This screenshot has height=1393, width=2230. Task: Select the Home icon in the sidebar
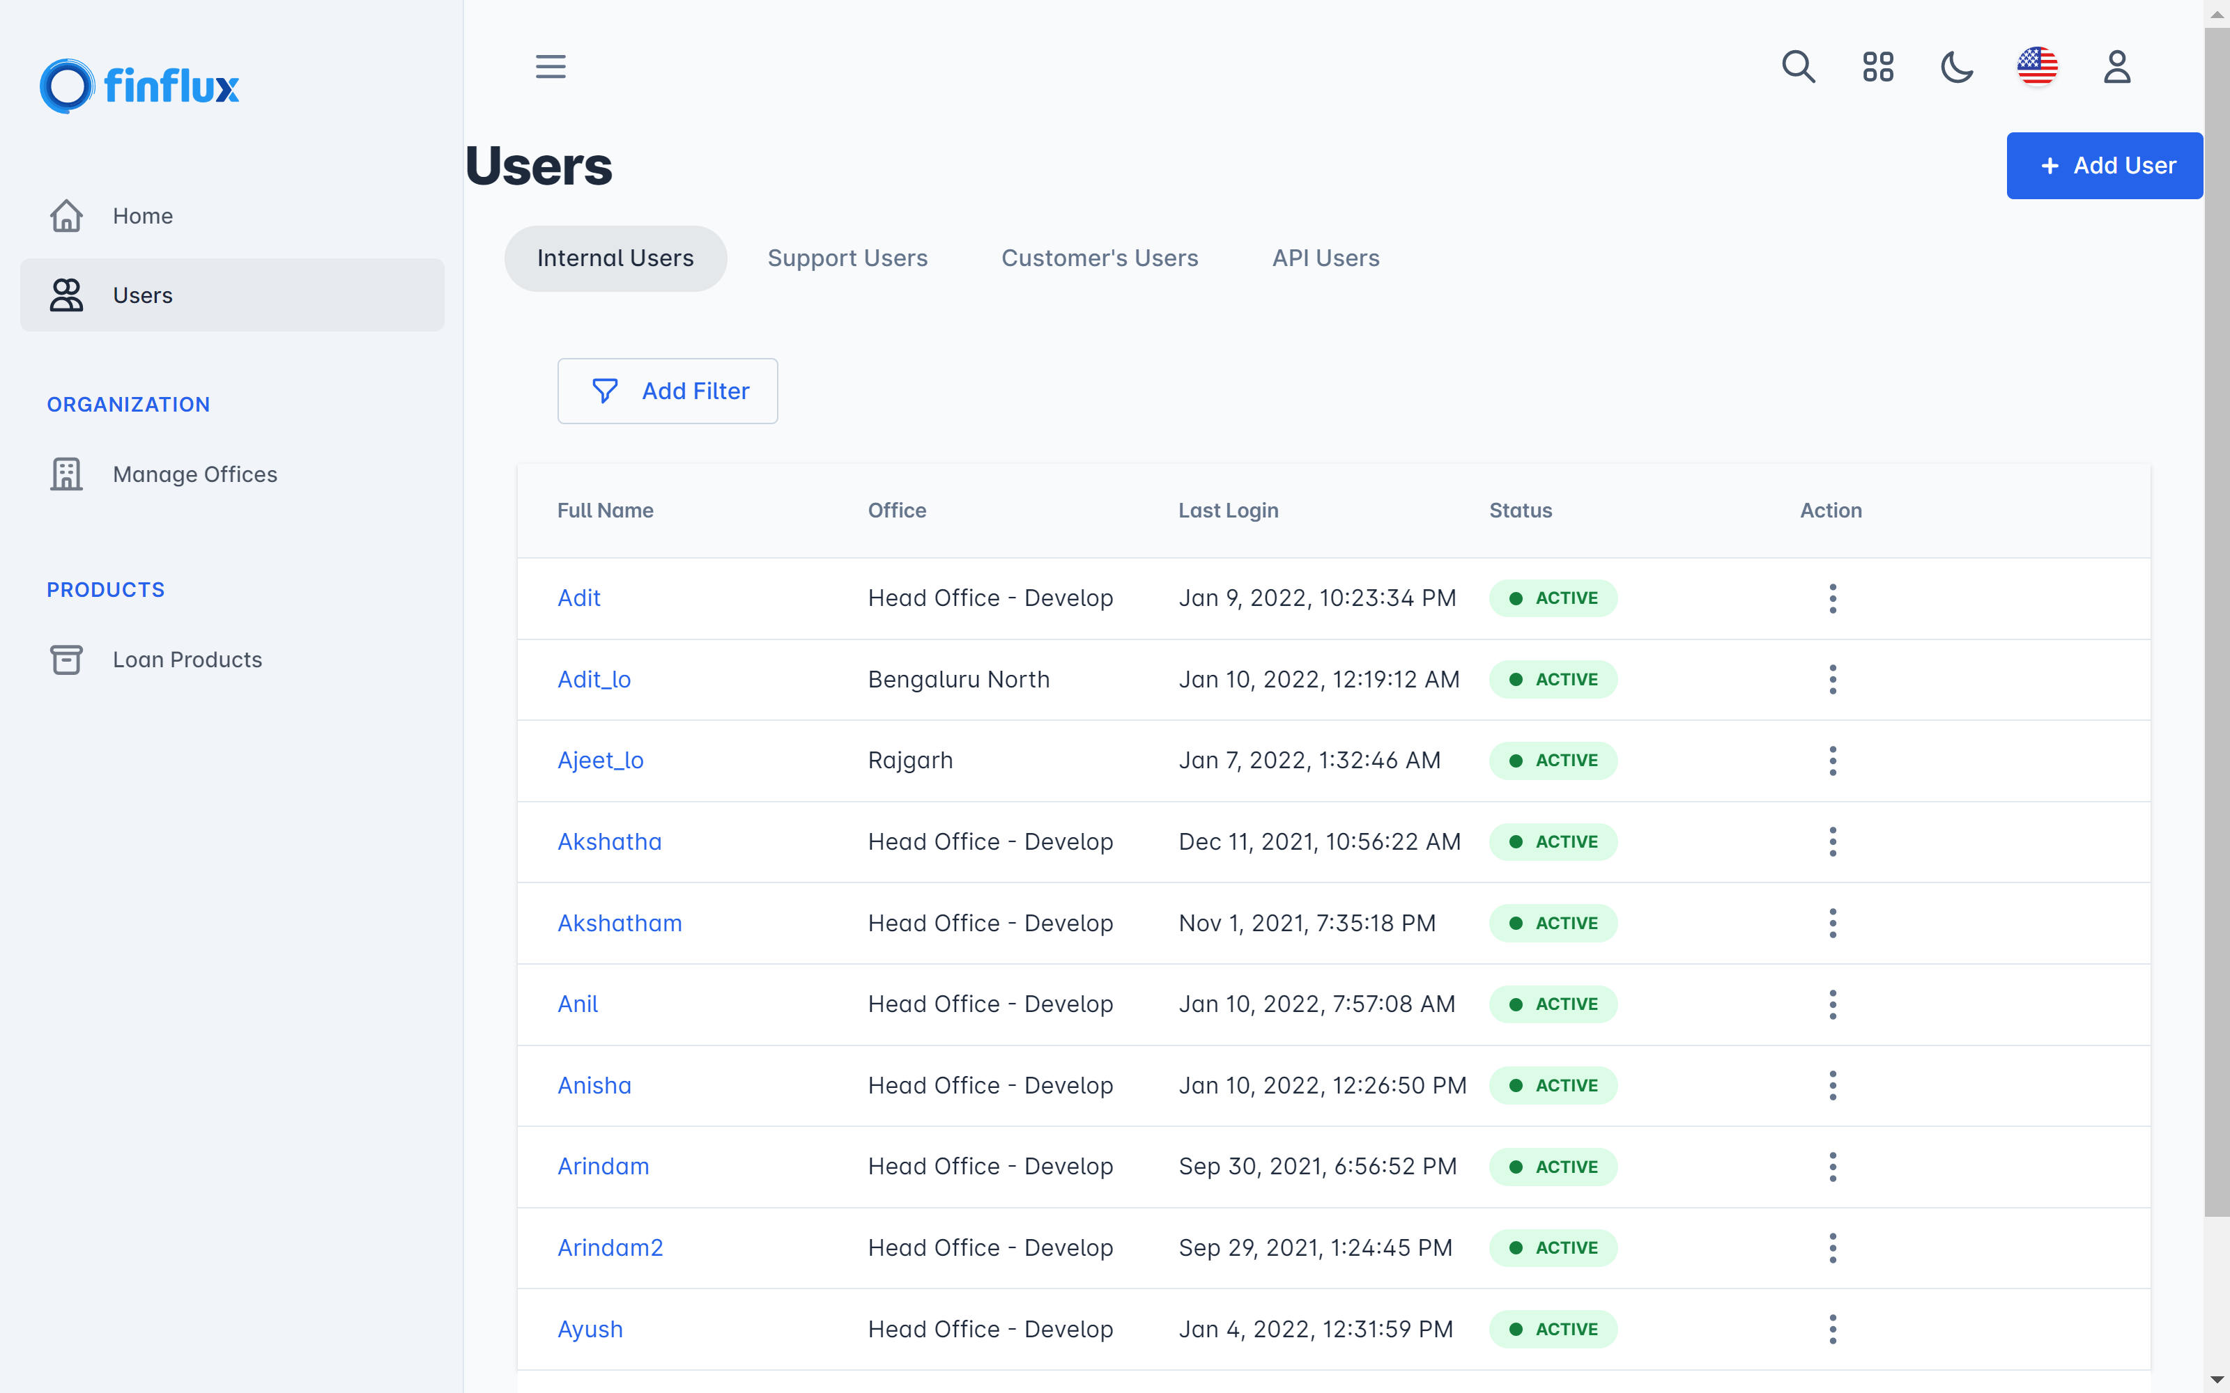click(x=66, y=216)
